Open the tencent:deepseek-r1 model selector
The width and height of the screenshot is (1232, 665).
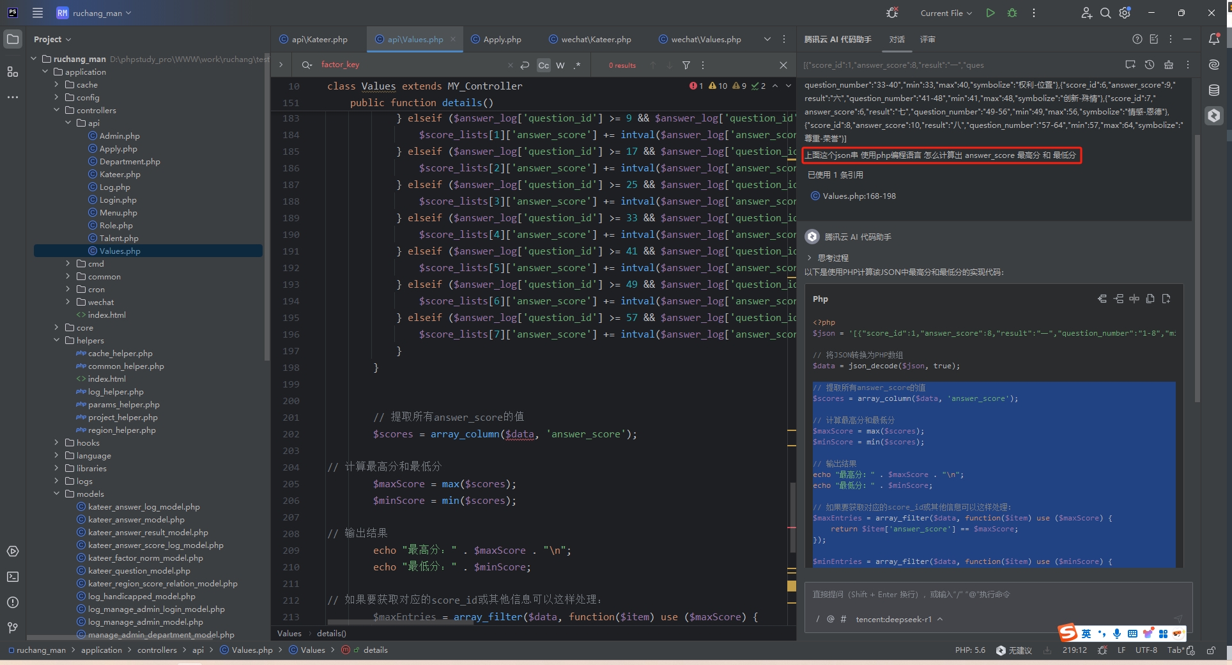click(x=899, y=619)
